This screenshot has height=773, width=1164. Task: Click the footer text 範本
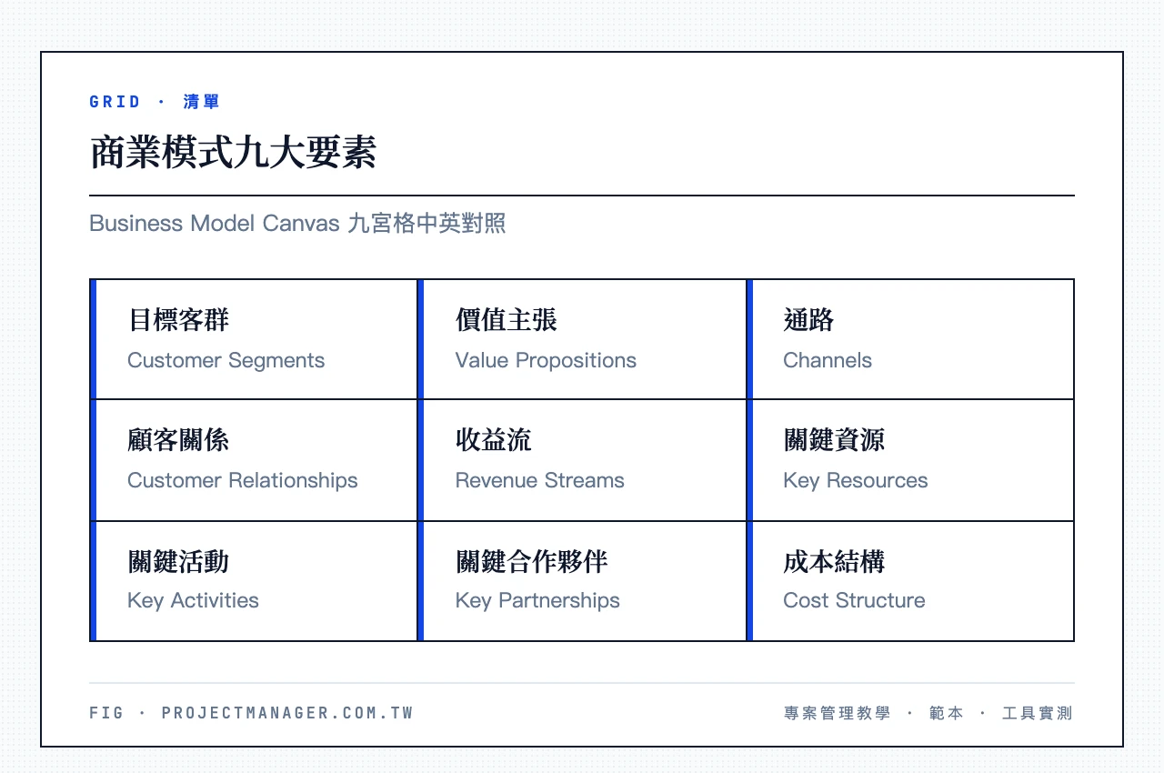coord(947,714)
